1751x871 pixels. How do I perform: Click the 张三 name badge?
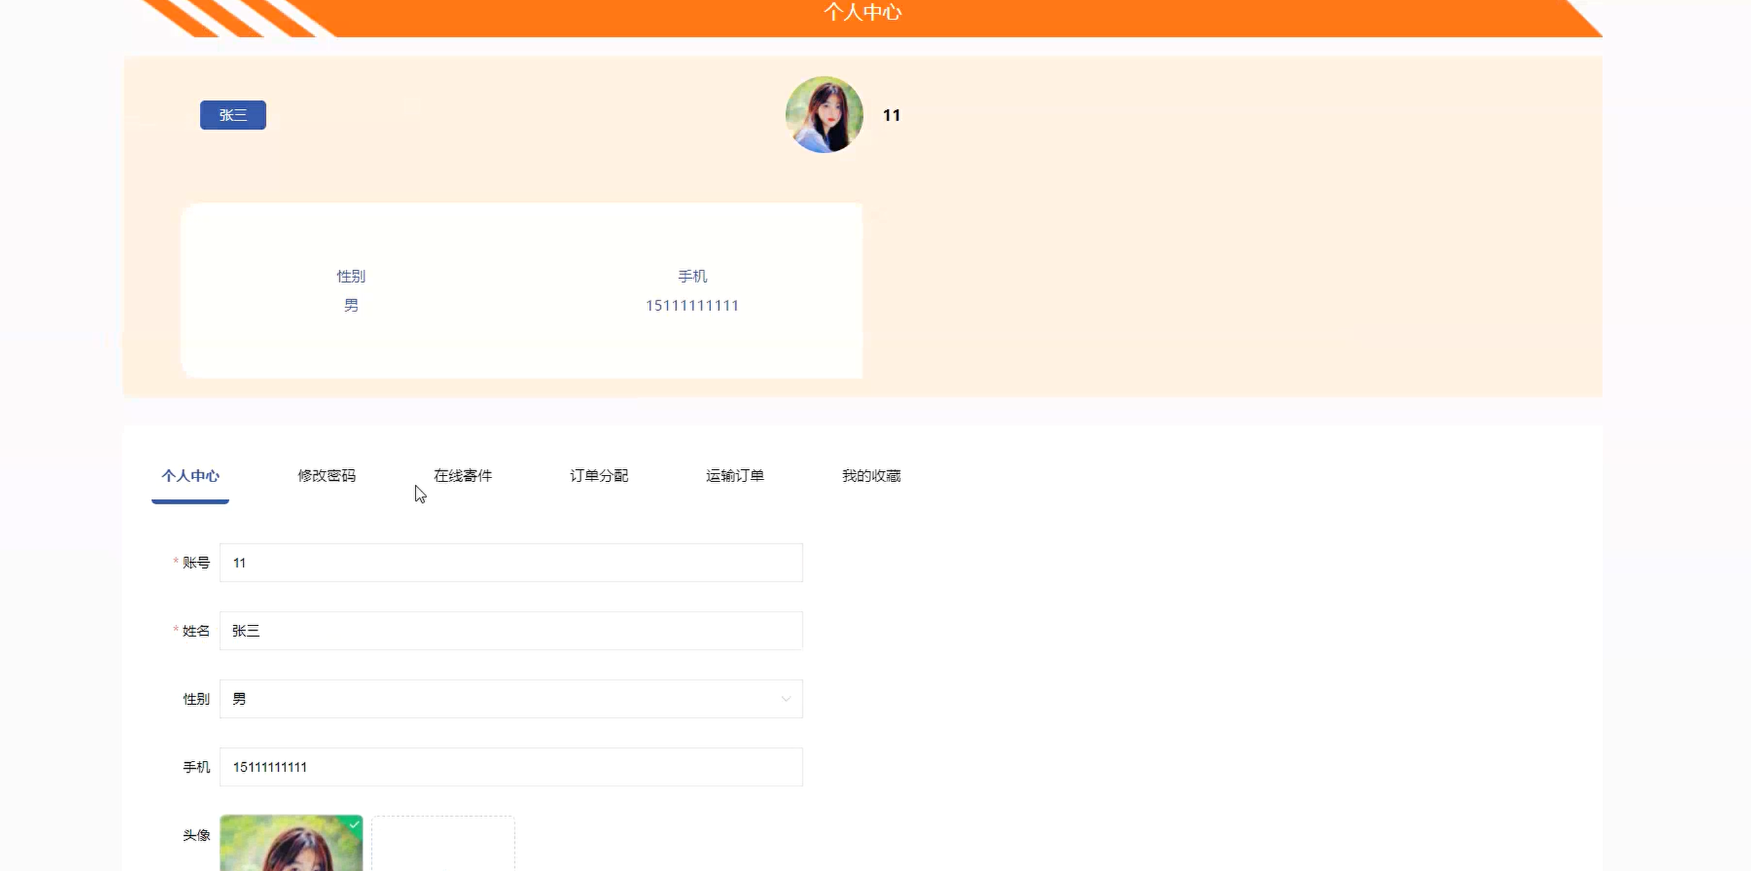coord(232,115)
